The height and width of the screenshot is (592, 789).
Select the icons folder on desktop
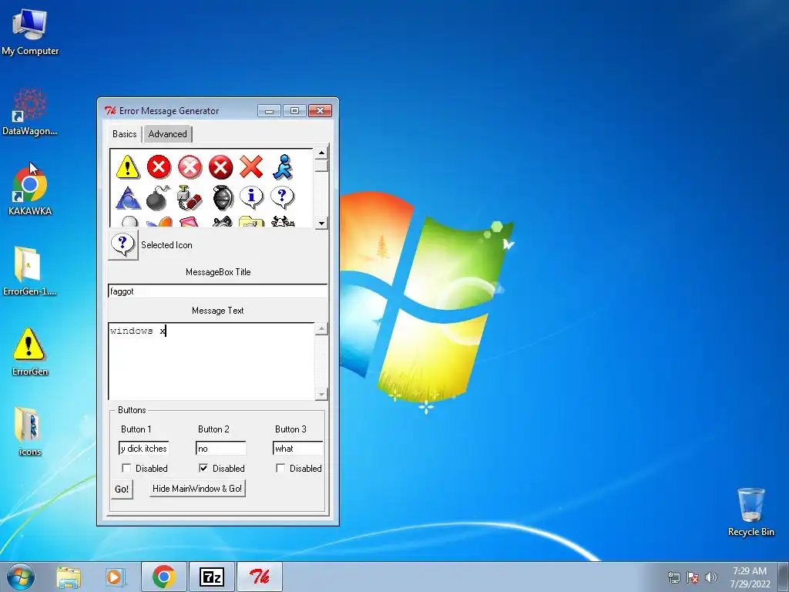pos(29,432)
